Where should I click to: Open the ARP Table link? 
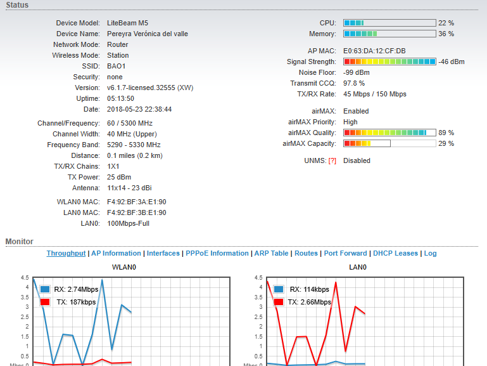click(x=271, y=253)
